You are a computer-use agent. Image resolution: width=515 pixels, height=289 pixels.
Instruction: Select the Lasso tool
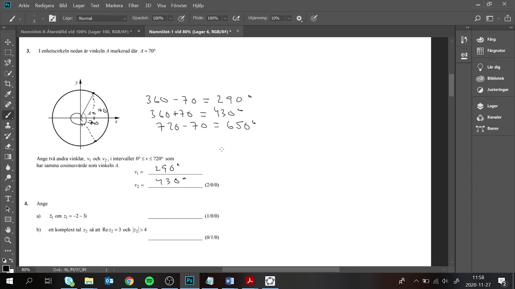pyautogui.click(x=8, y=63)
